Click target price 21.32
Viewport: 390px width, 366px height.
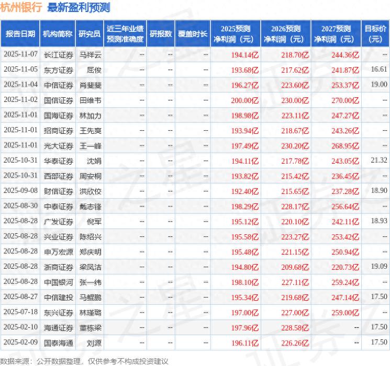tap(379, 161)
